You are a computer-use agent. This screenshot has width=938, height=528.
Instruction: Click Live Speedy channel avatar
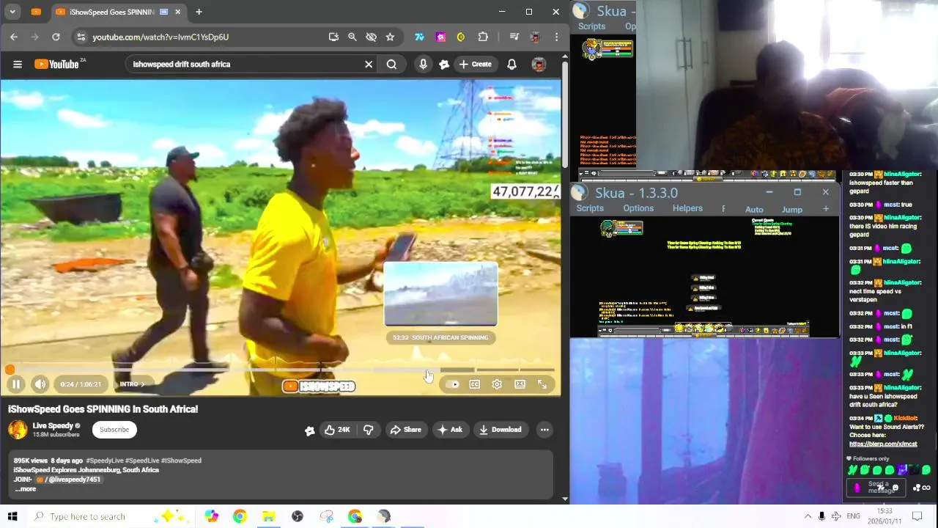click(18, 430)
